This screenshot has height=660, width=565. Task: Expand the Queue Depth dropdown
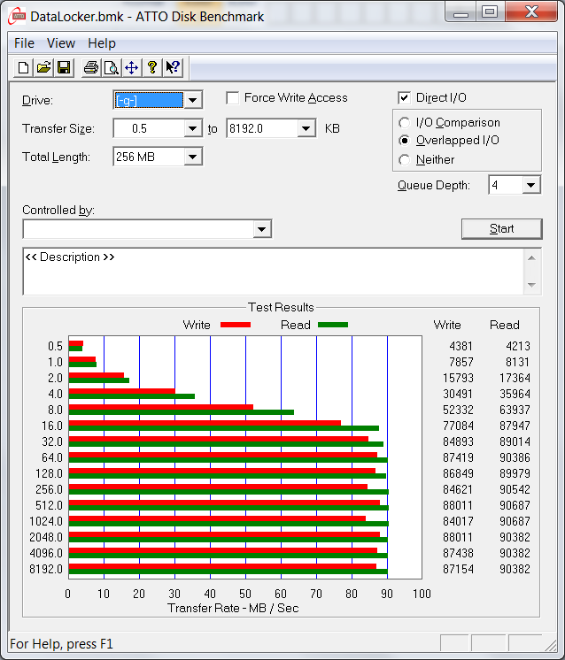tap(530, 185)
